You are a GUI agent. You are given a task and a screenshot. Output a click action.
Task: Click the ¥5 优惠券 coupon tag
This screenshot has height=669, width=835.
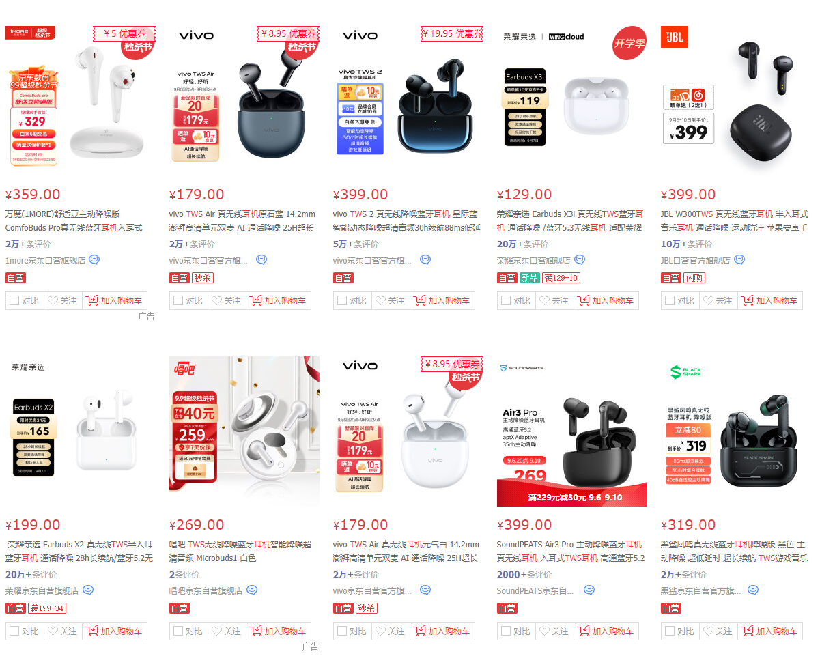click(x=124, y=33)
